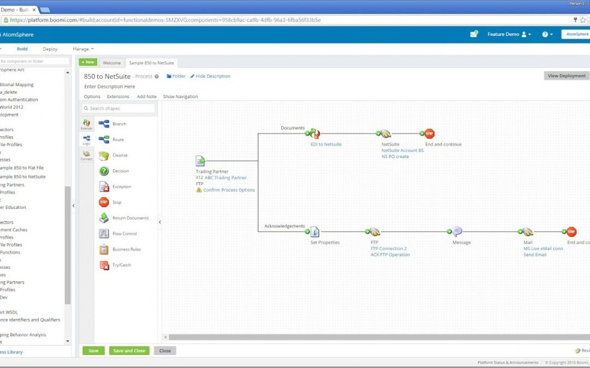Open the Logic shapes palette tab

[x=86, y=140]
